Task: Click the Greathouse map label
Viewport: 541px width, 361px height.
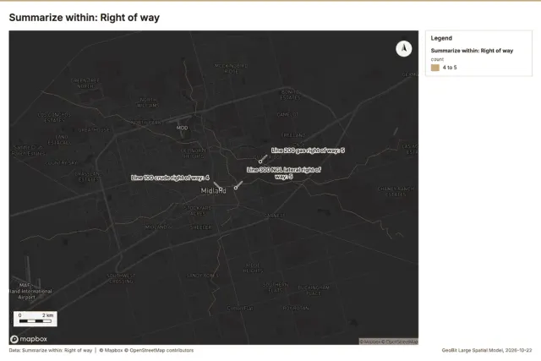Action: point(94,130)
